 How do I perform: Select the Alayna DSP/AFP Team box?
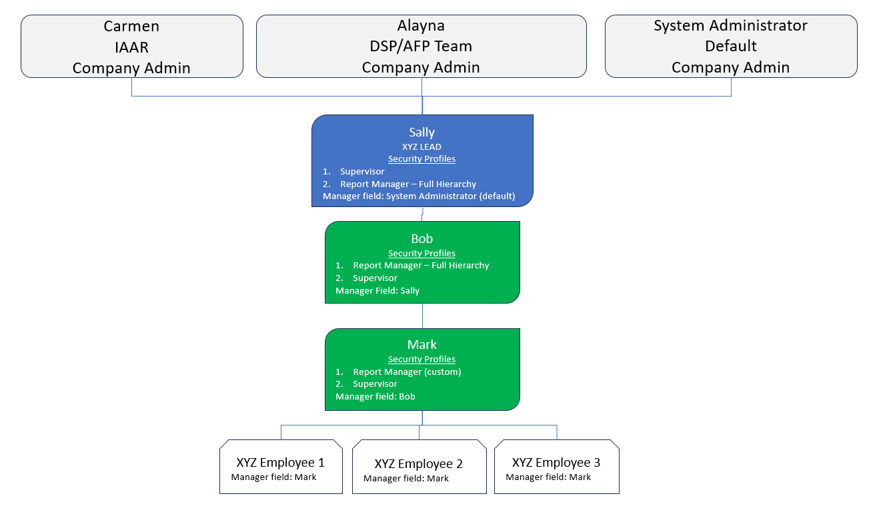pyautogui.click(x=421, y=47)
